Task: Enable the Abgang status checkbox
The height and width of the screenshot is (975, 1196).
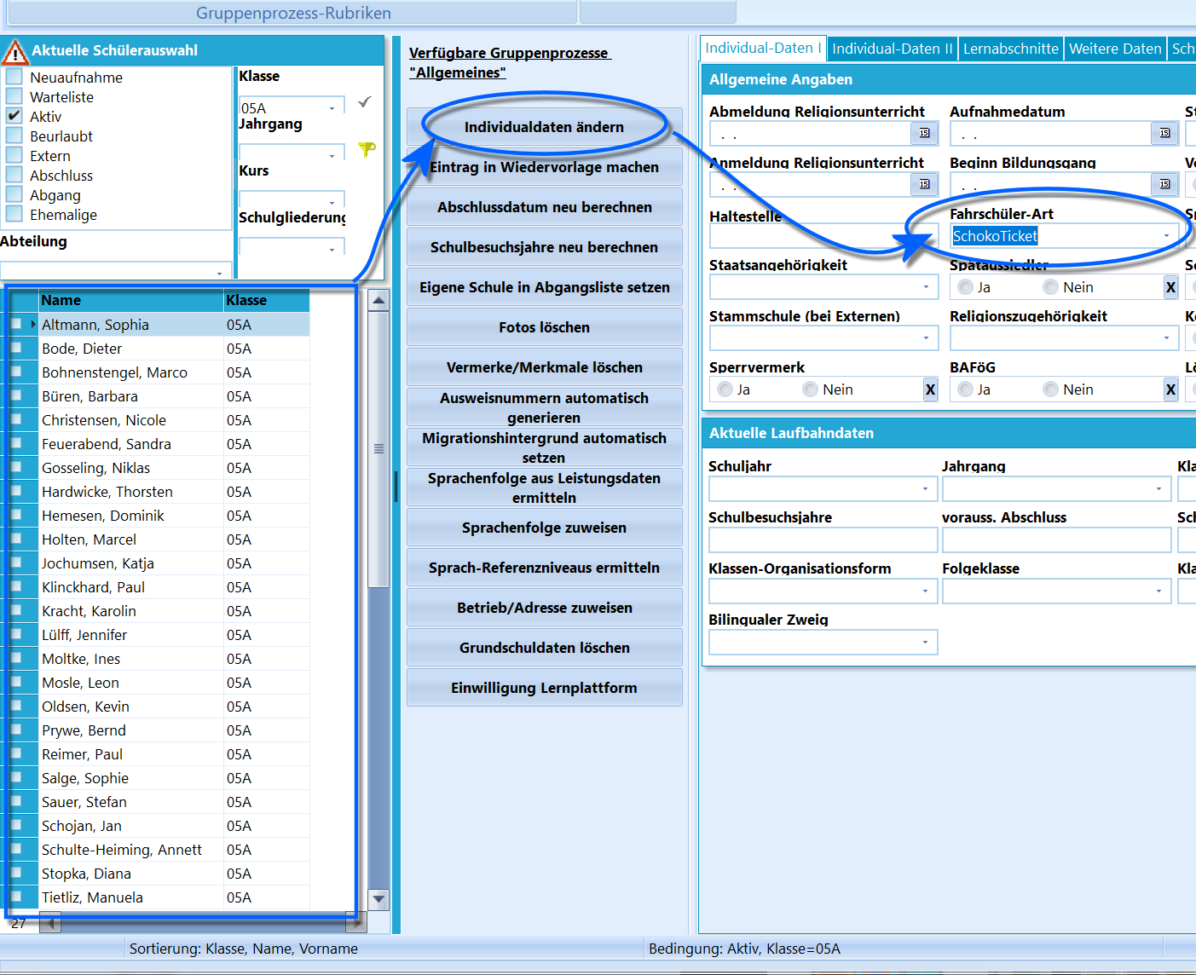Action: pyautogui.click(x=14, y=194)
